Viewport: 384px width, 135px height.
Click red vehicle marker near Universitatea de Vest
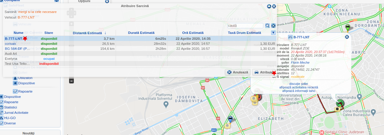pyautogui.click(x=259, y=97)
